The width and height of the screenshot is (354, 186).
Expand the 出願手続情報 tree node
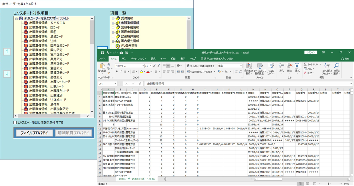click(113, 28)
